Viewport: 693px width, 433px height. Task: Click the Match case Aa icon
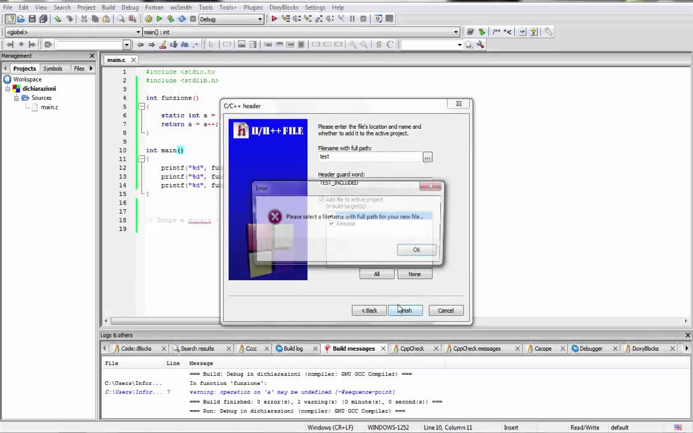coord(185,45)
